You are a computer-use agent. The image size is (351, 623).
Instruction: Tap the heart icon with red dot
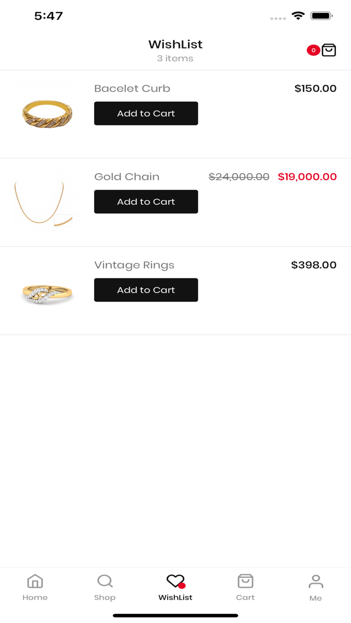pyautogui.click(x=175, y=581)
